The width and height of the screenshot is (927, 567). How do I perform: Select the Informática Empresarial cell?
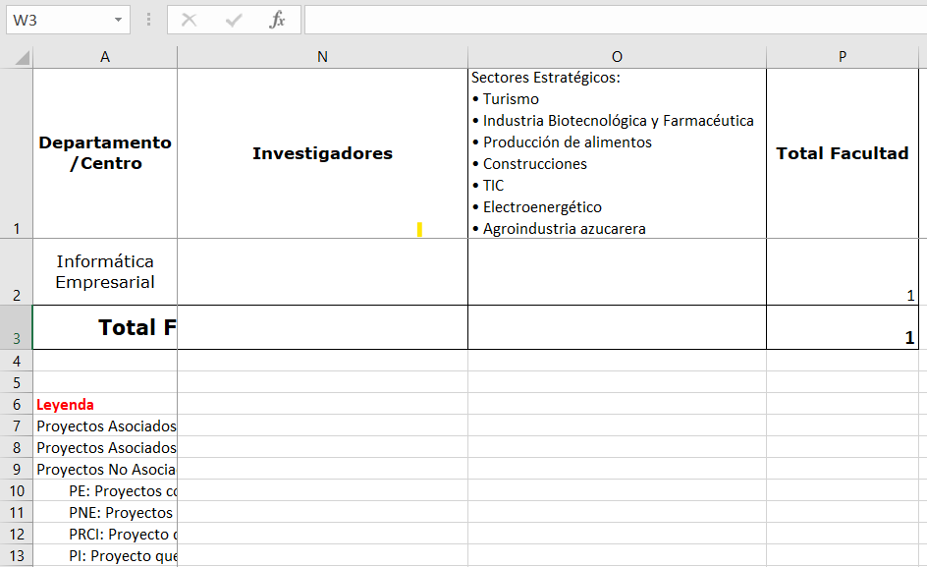(x=105, y=272)
